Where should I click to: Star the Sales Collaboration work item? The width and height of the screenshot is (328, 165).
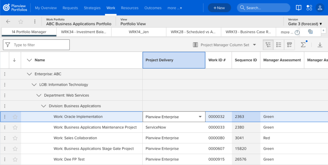click(x=15, y=138)
